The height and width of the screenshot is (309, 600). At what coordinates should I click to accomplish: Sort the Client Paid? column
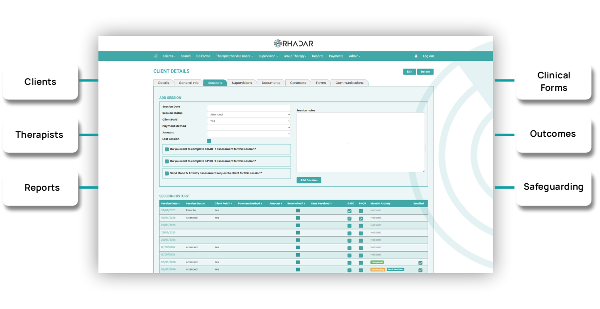point(223,204)
